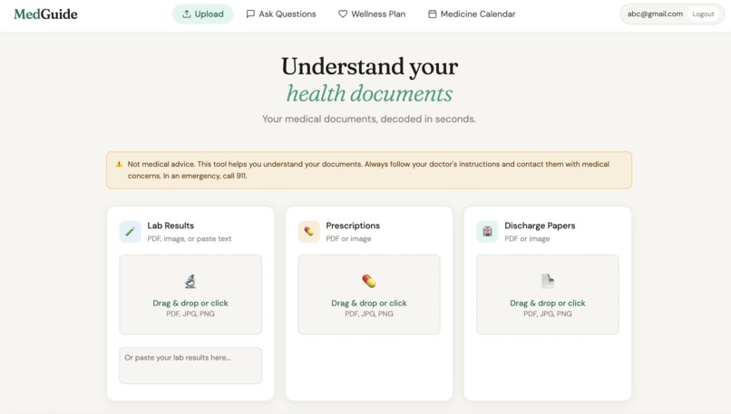The width and height of the screenshot is (731, 414).
Task: Click the Logout button
Action: (703, 14)
